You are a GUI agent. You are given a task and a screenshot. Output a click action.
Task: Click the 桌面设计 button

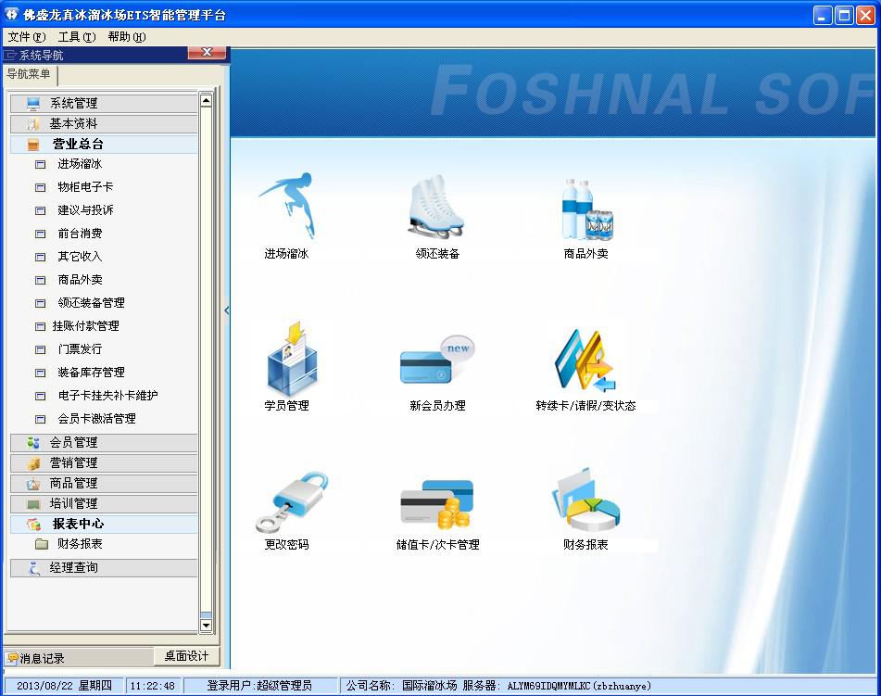pyautogui.click(x=186, y=656)
